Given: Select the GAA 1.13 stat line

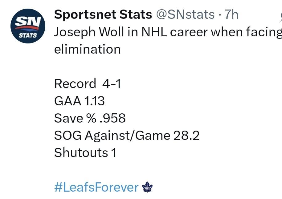Looking at the screenshot, I should tap(79, 101).
